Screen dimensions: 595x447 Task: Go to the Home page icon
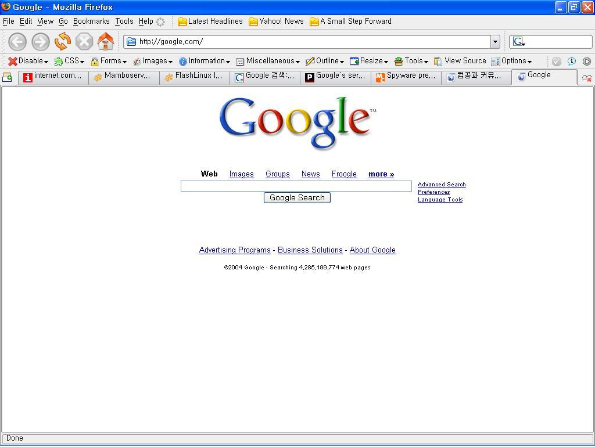tap(106, 41)
